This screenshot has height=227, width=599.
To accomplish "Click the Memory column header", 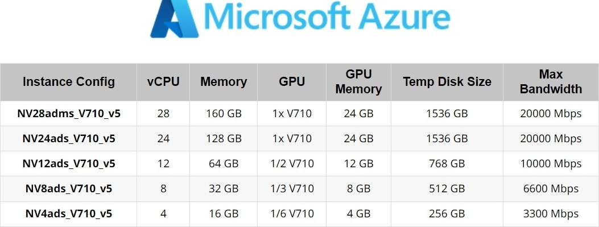I will point(224,82).
